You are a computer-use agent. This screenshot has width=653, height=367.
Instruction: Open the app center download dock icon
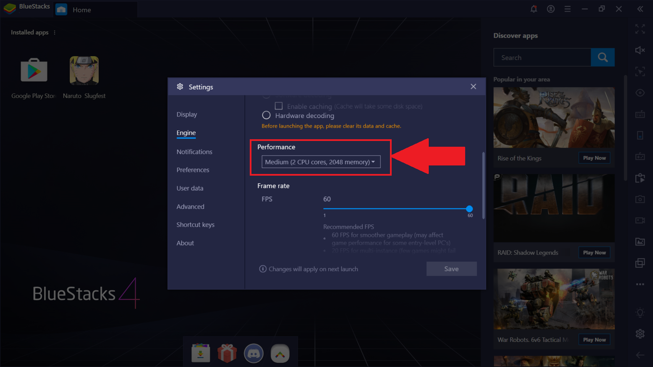coord(200,353)
